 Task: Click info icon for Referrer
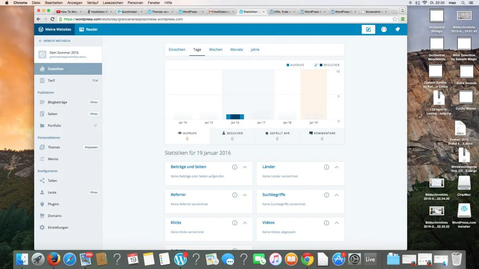point(235,195)
